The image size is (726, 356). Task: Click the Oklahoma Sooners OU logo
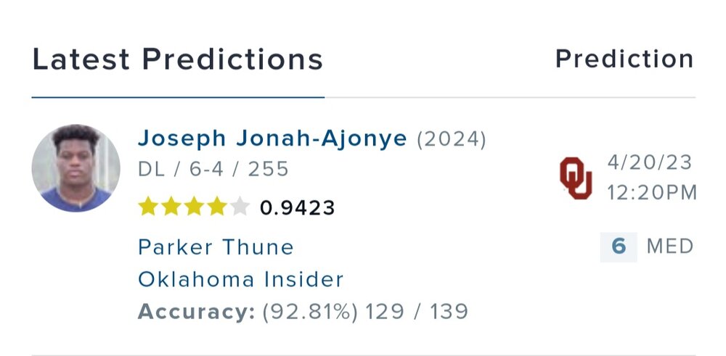pos(575,178)
